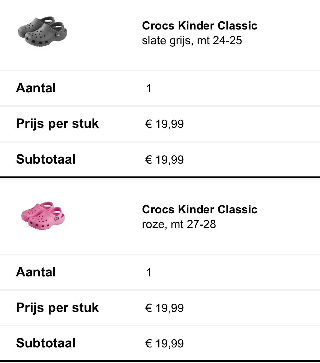The image size is (320, 363).
Task: Click unit price € 19,99 for the pink Crocs
Action: 164,308
